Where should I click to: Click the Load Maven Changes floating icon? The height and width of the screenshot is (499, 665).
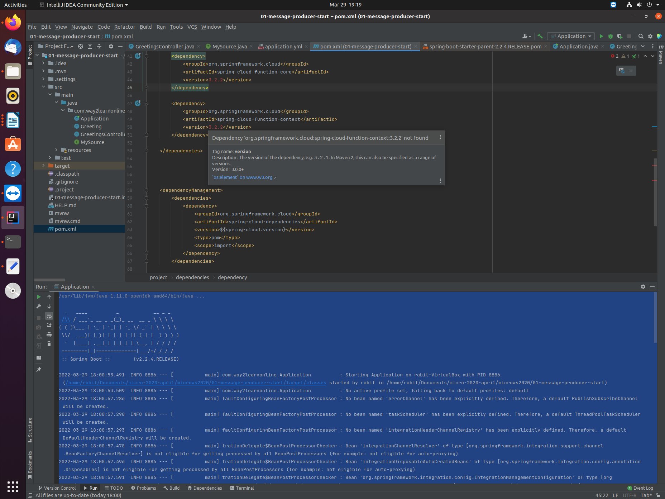pyautogui.click(x=622, y=70)
